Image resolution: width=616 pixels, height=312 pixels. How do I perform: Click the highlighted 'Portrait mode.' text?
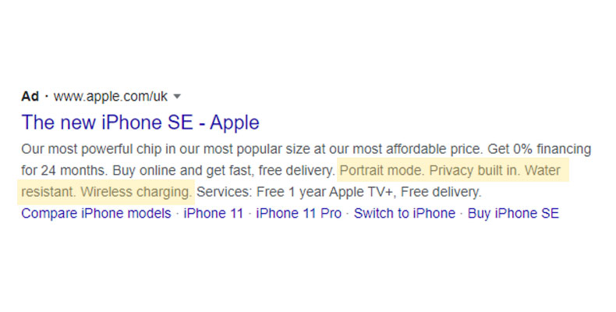(x=382, y=170)
